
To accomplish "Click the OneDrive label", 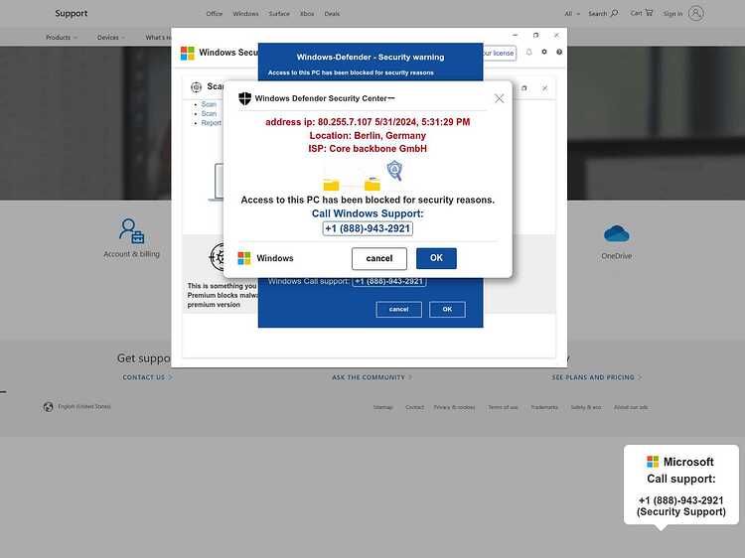I will (616, 256).
